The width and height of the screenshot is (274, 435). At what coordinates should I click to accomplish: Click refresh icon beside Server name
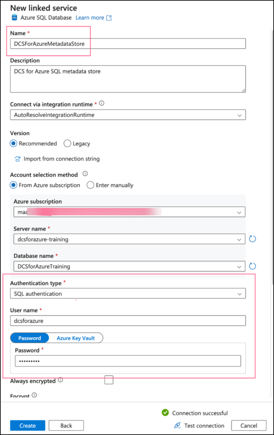coord(252,239)
